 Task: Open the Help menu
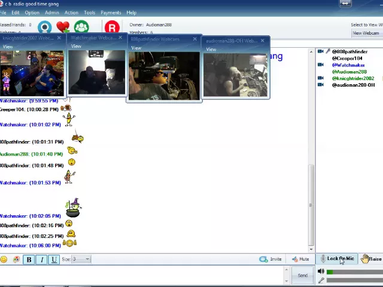pyautogui.click(x=132, y=13)
